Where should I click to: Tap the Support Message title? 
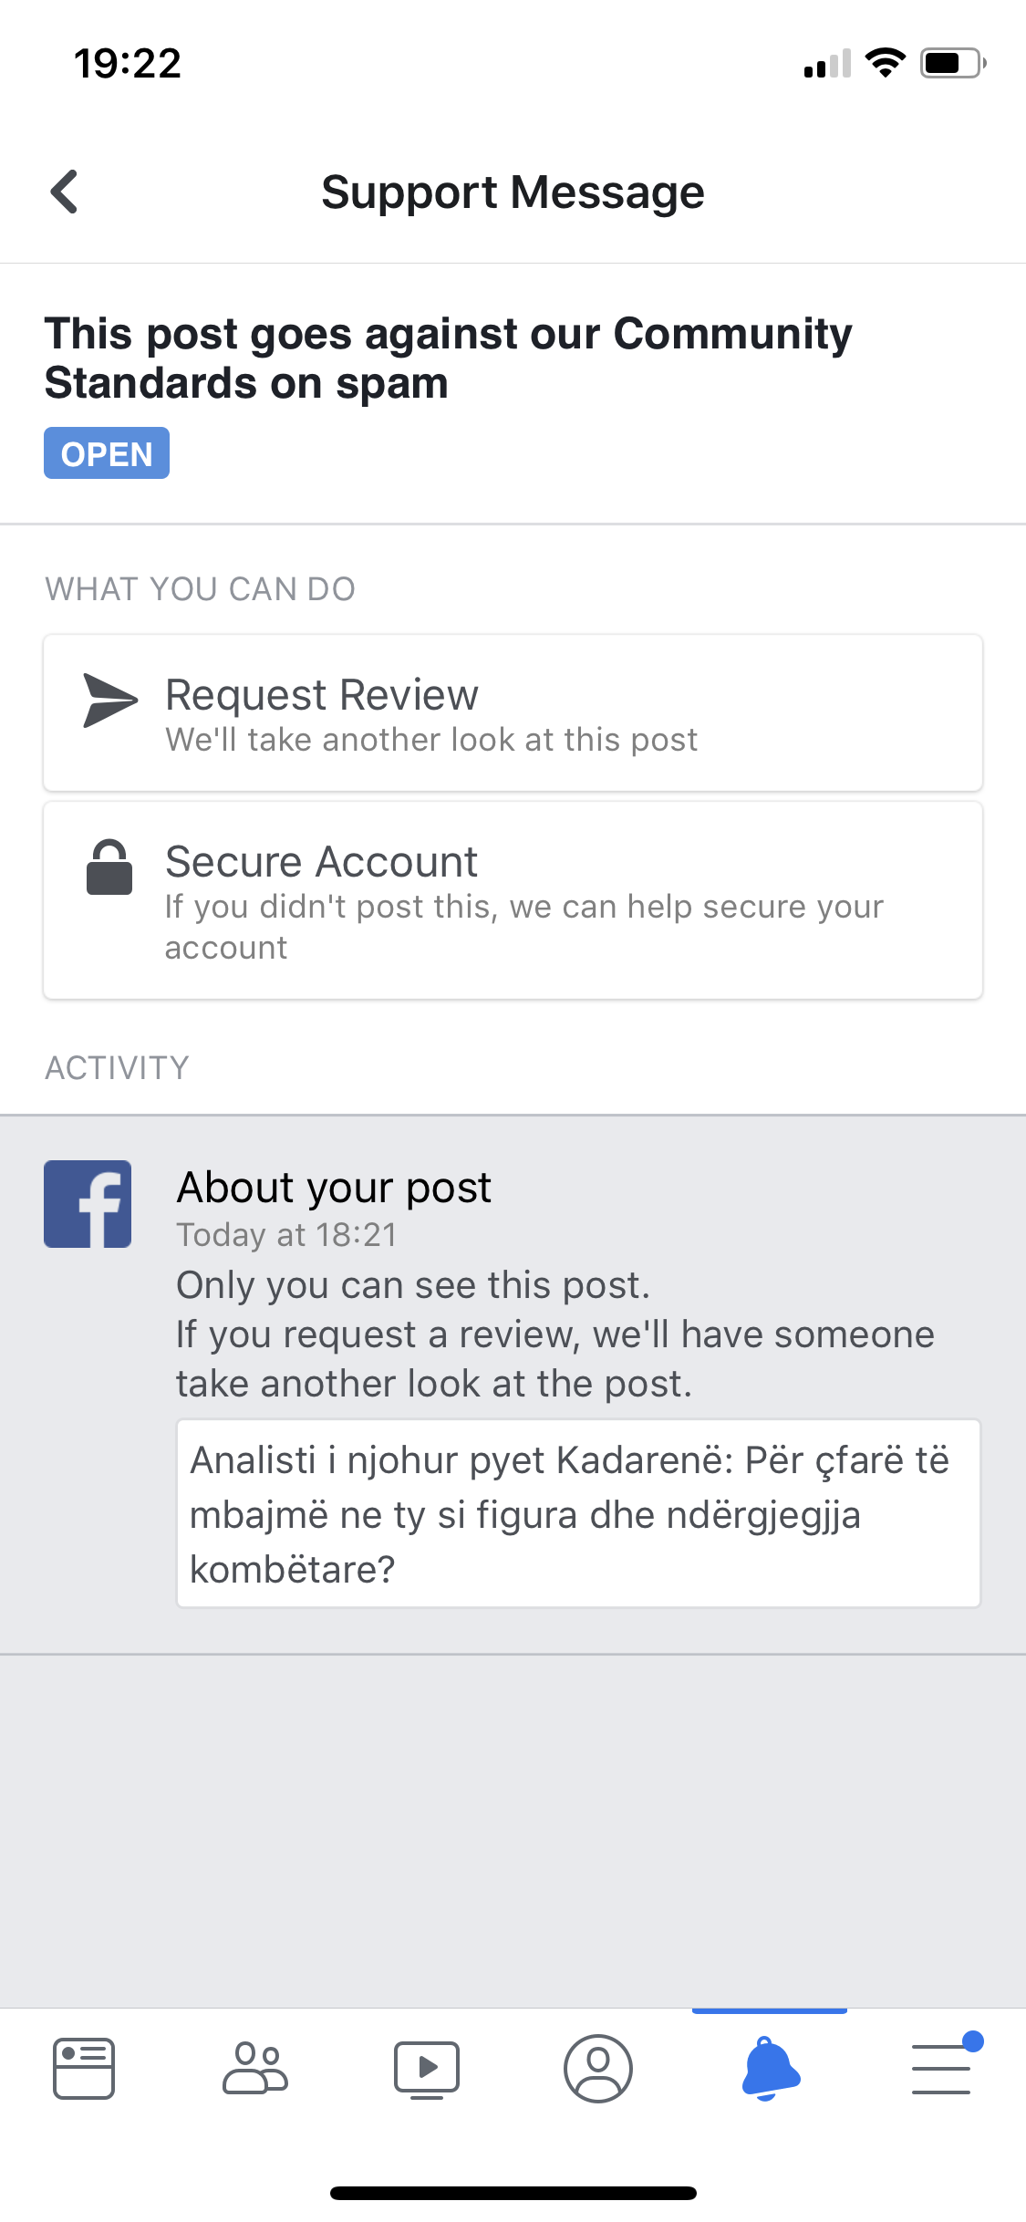(513, 192)
